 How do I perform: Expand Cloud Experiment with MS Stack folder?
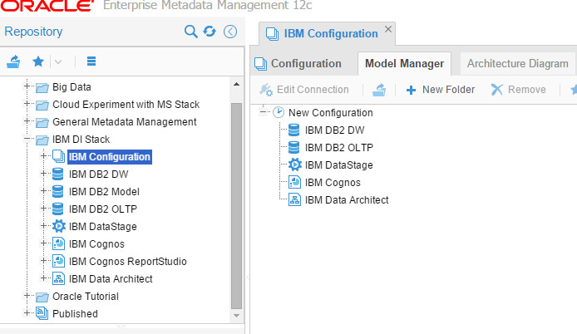27,104
